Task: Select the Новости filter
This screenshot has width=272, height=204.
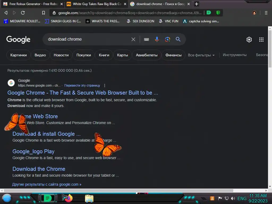Action: pyautogui.click(x=61, y=55)
